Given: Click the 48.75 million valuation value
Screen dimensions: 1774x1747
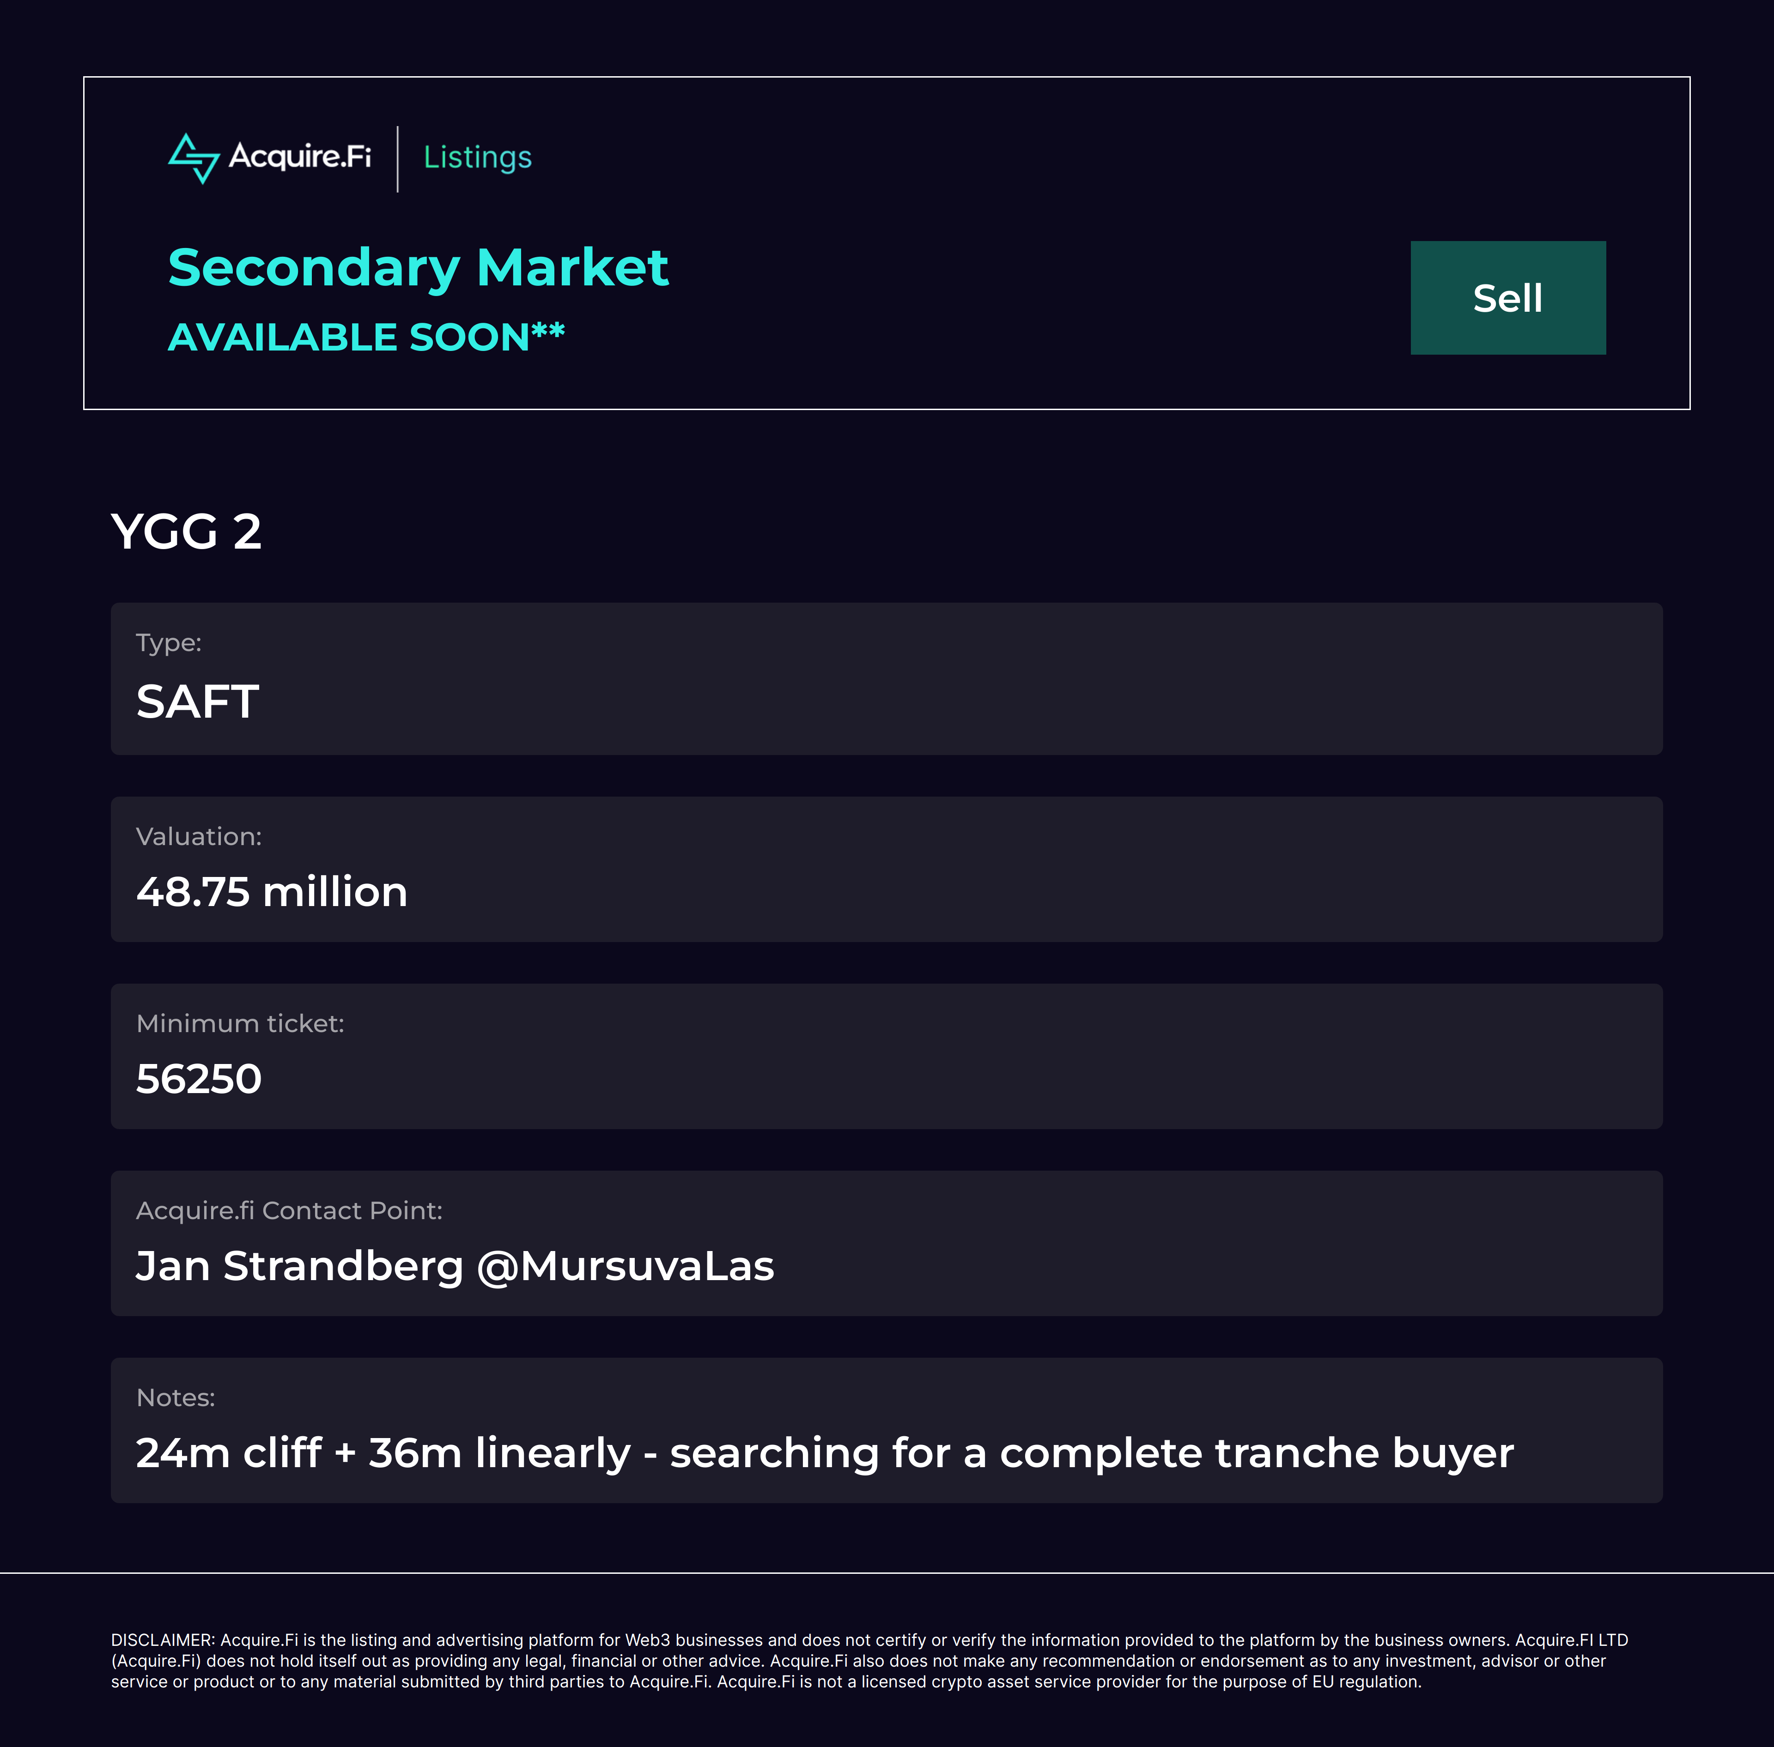Looking at the screenshot, I should (x=272, y=892).
